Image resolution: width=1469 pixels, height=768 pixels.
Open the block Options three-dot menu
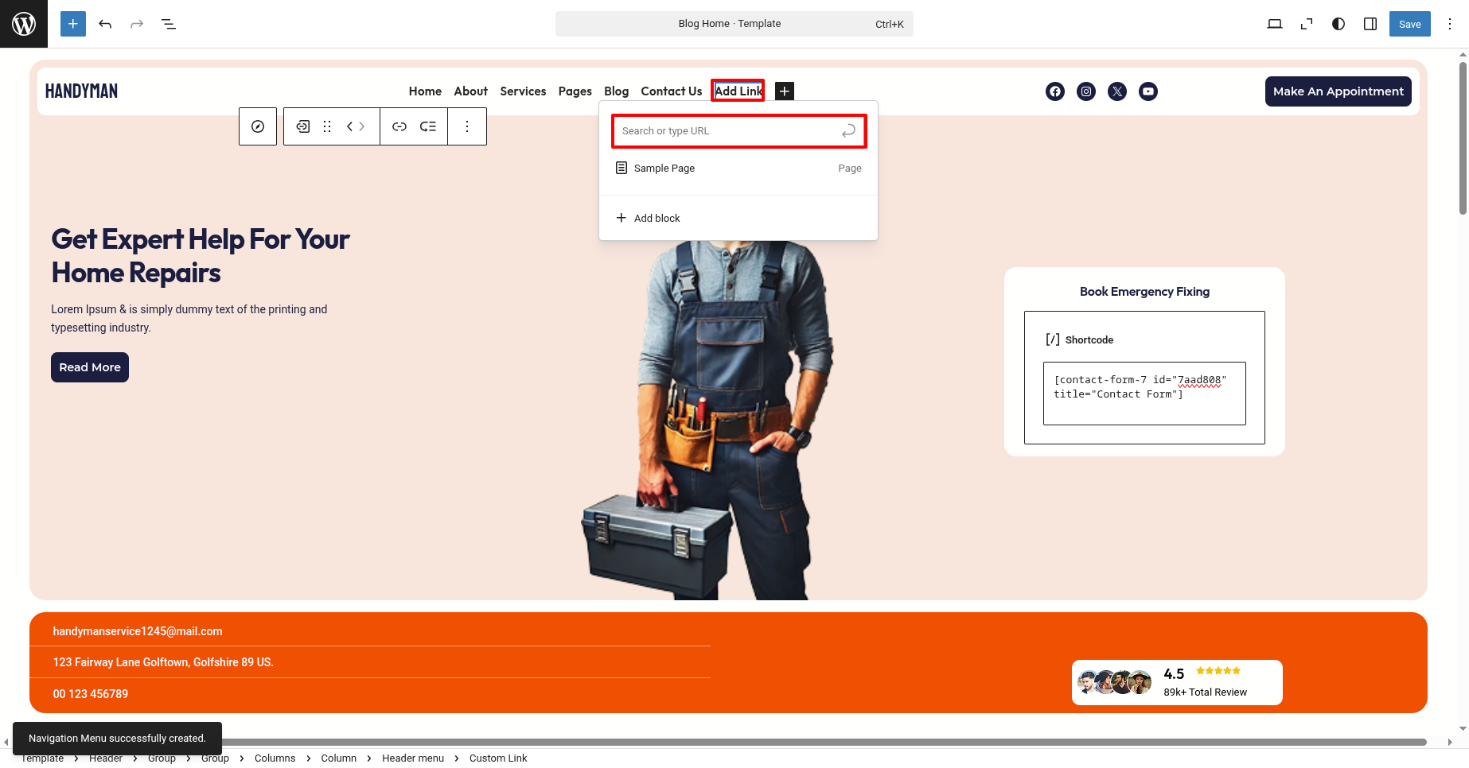(467, 126)
